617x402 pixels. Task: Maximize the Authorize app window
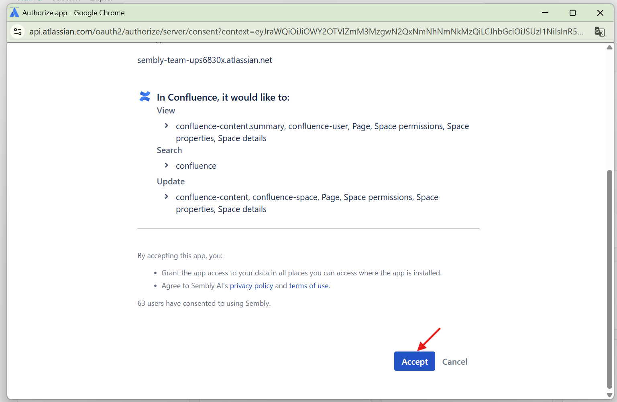click(x=572, y=13)
